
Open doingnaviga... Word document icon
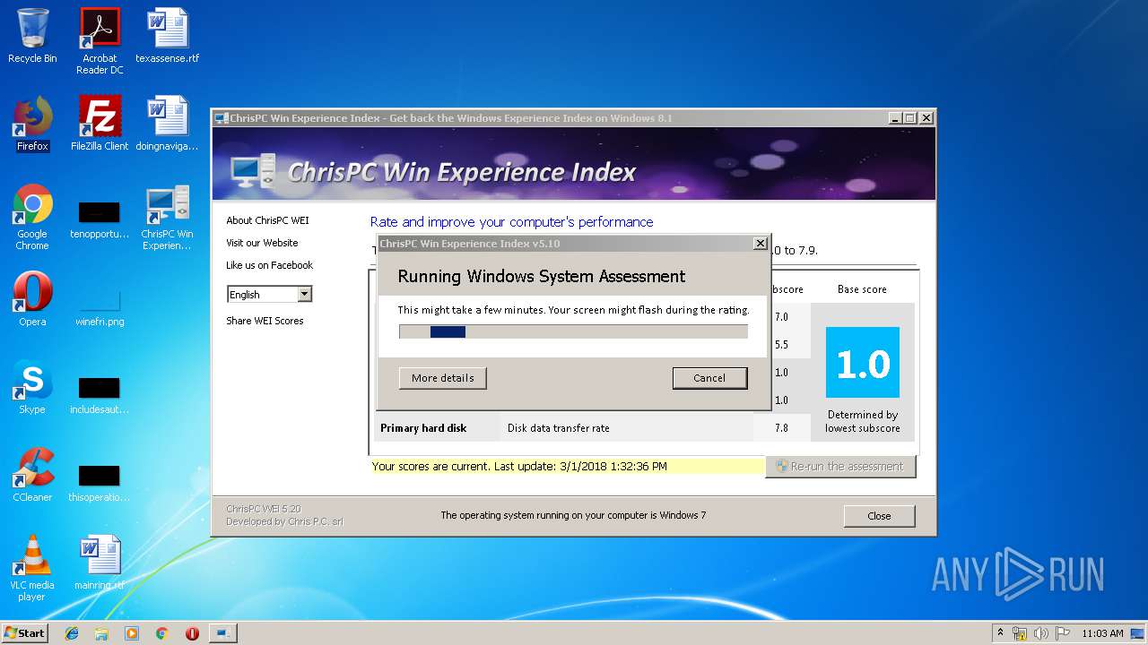[167, 124]
